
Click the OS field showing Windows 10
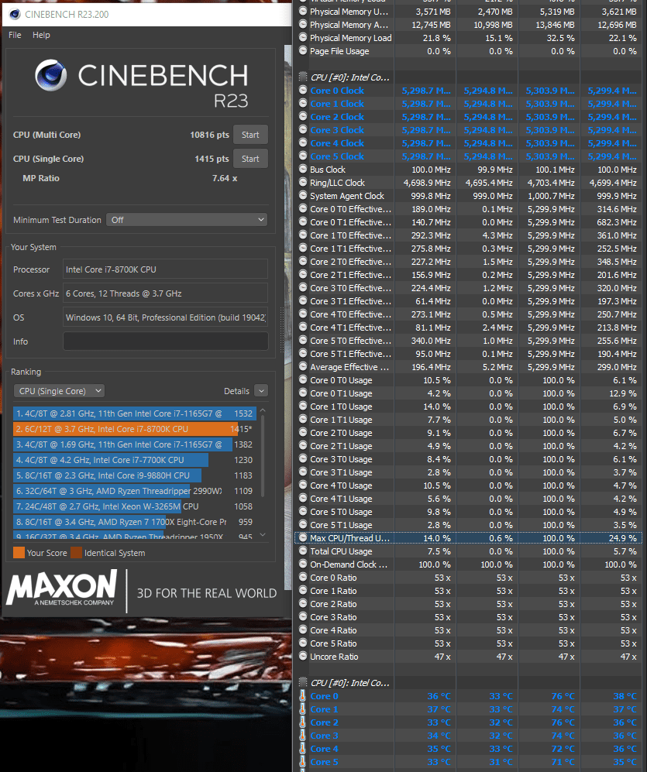tap(166, 317)
